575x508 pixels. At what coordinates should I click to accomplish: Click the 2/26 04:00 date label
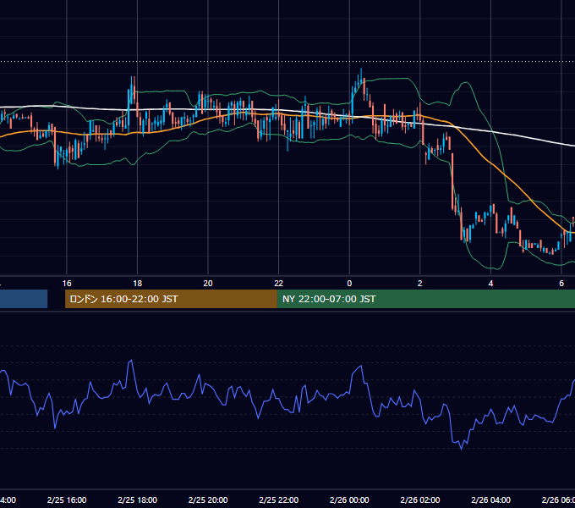point(490,500)
